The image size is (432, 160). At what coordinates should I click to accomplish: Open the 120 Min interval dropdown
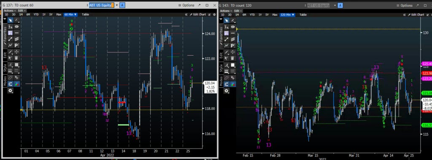(x=287, y=15)
